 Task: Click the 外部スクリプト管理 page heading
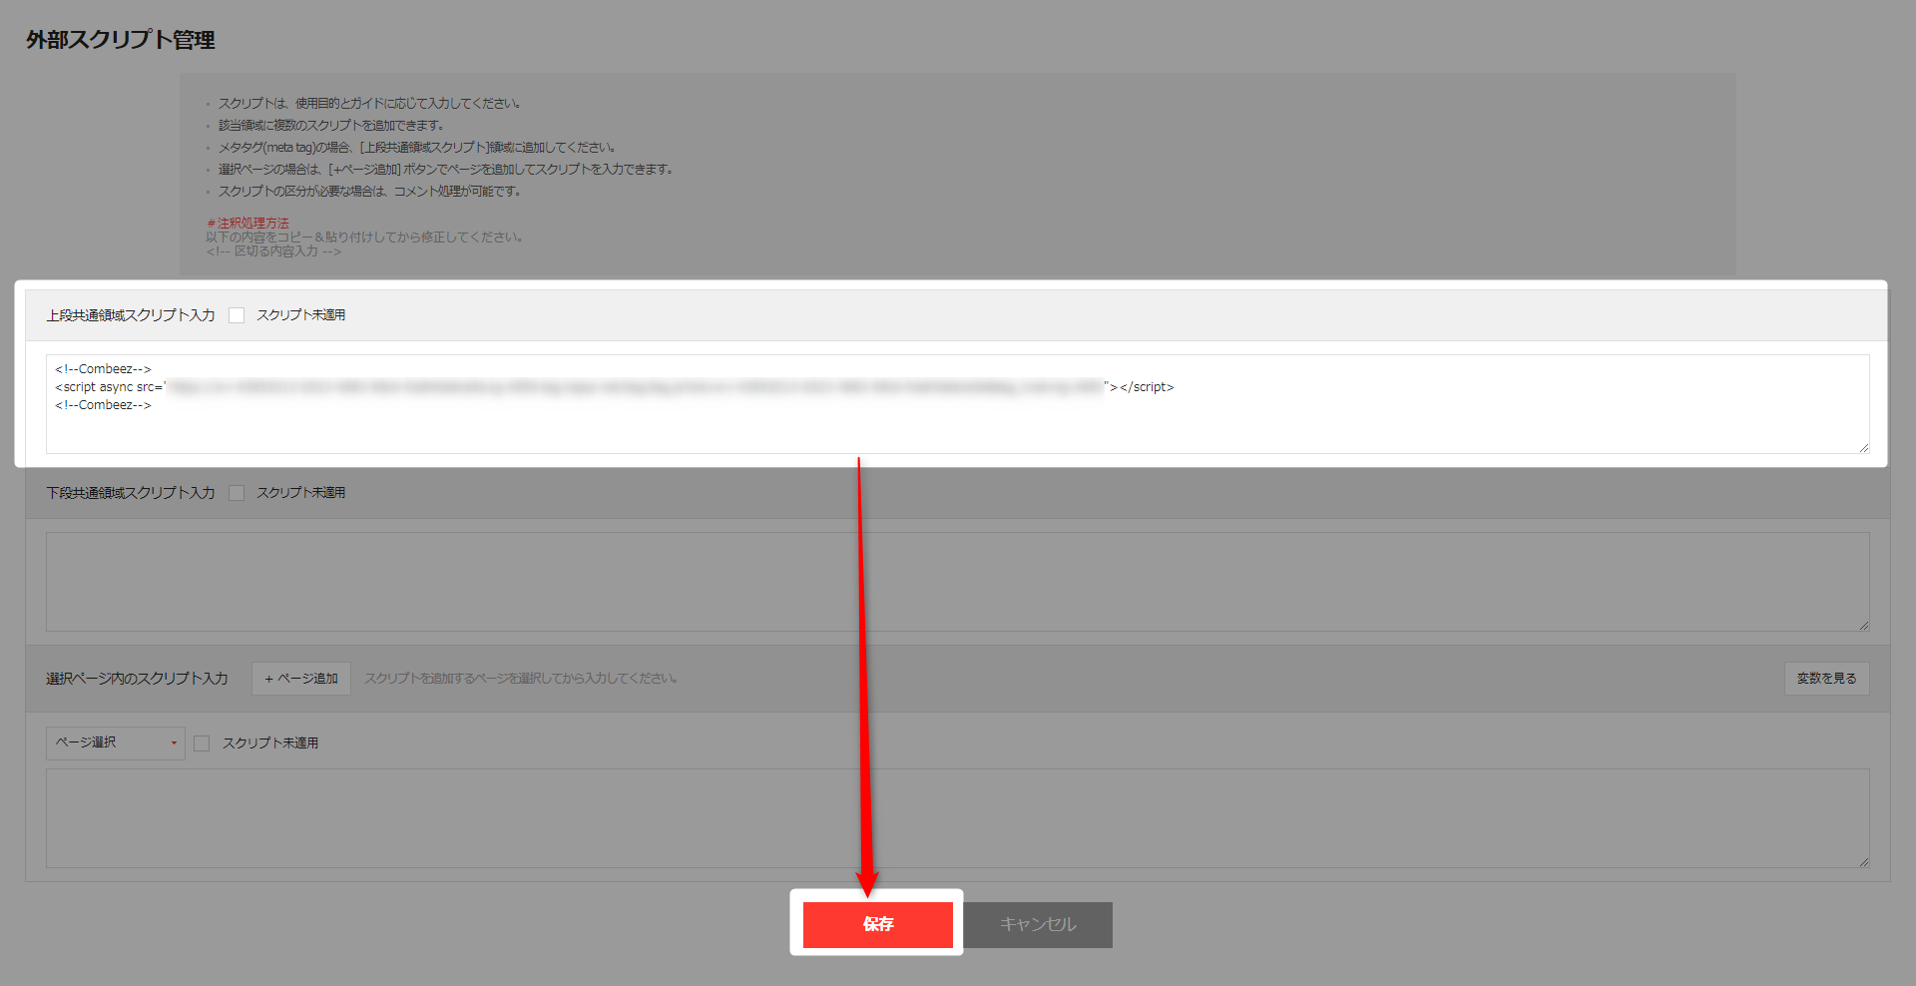(121, 40)
